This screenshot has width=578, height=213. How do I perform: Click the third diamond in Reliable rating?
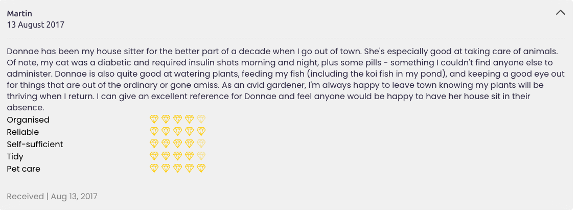177,132
